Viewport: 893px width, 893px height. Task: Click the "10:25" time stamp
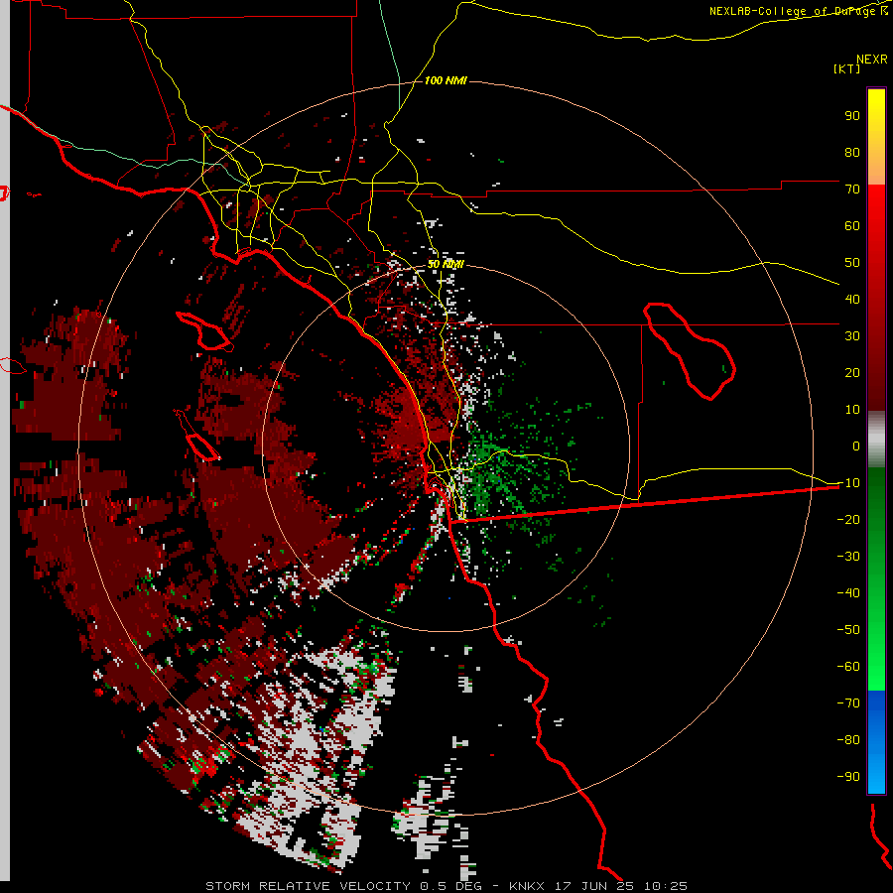(x=666, y=886)
